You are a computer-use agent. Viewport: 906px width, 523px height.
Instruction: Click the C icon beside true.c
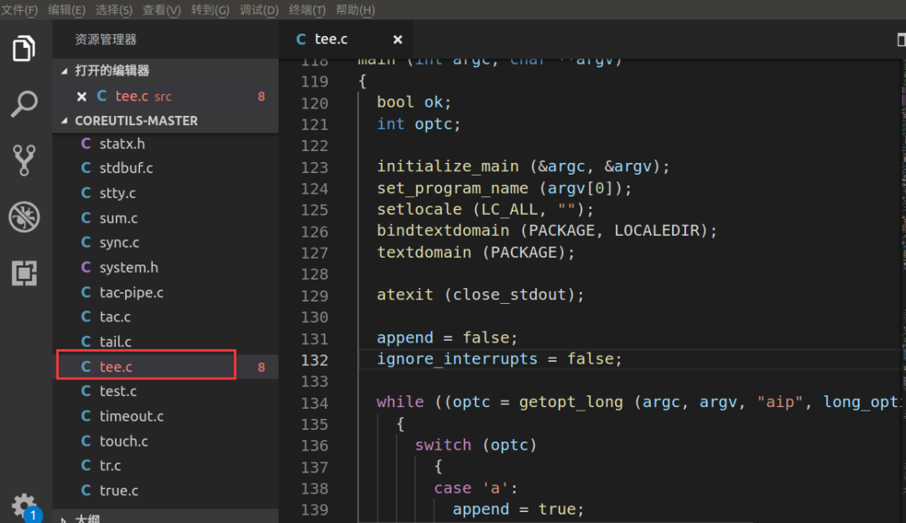click(86, 490)
